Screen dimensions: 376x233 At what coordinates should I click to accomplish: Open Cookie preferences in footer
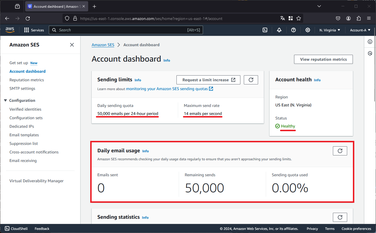[x=356, y=229]
